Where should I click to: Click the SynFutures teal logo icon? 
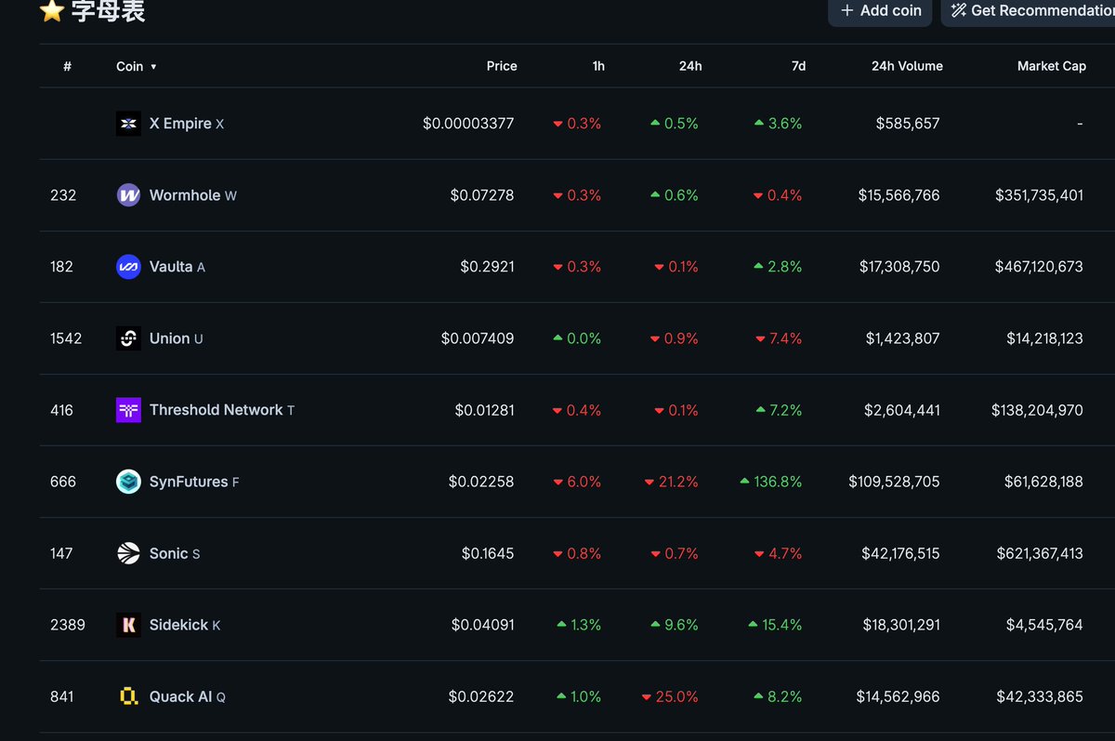128,482
